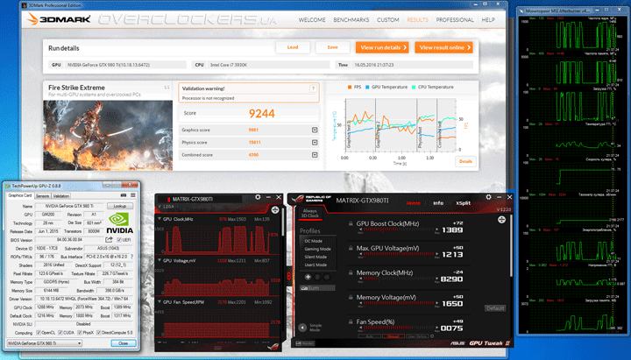Screen dimensions: 631x360
Task: Switch to the WELCOME tab in 3DMark
Action: 312,20
